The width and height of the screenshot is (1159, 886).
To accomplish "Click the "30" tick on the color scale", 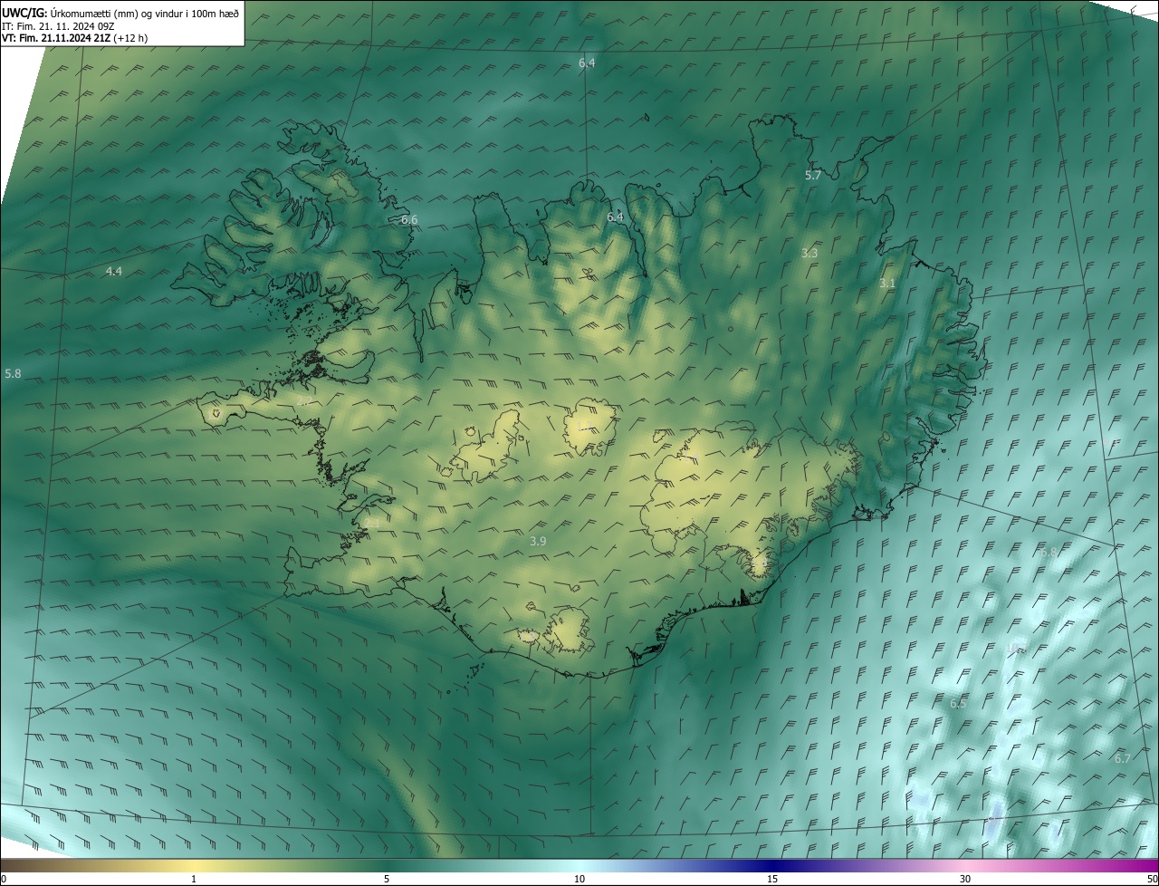I will [x=965, y=879].
